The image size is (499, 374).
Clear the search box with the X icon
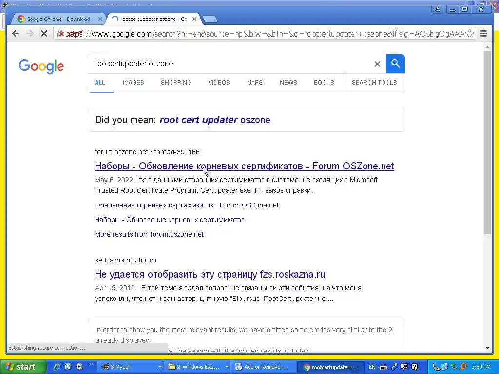tap(377, 64)
